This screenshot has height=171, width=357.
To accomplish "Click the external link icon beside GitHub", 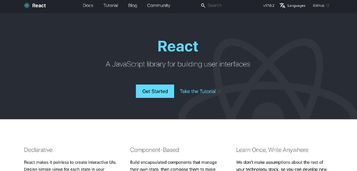I will (328, 6).
